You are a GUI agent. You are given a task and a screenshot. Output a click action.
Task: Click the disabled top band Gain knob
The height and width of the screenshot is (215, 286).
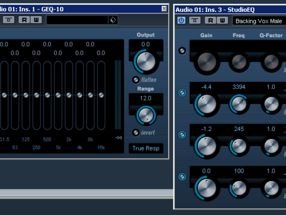click(207, 62)
